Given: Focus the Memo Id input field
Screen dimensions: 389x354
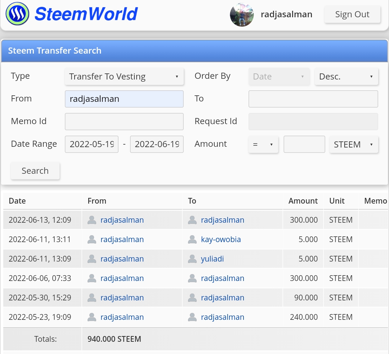Looking at the screenshot, I should click(124, 122).
